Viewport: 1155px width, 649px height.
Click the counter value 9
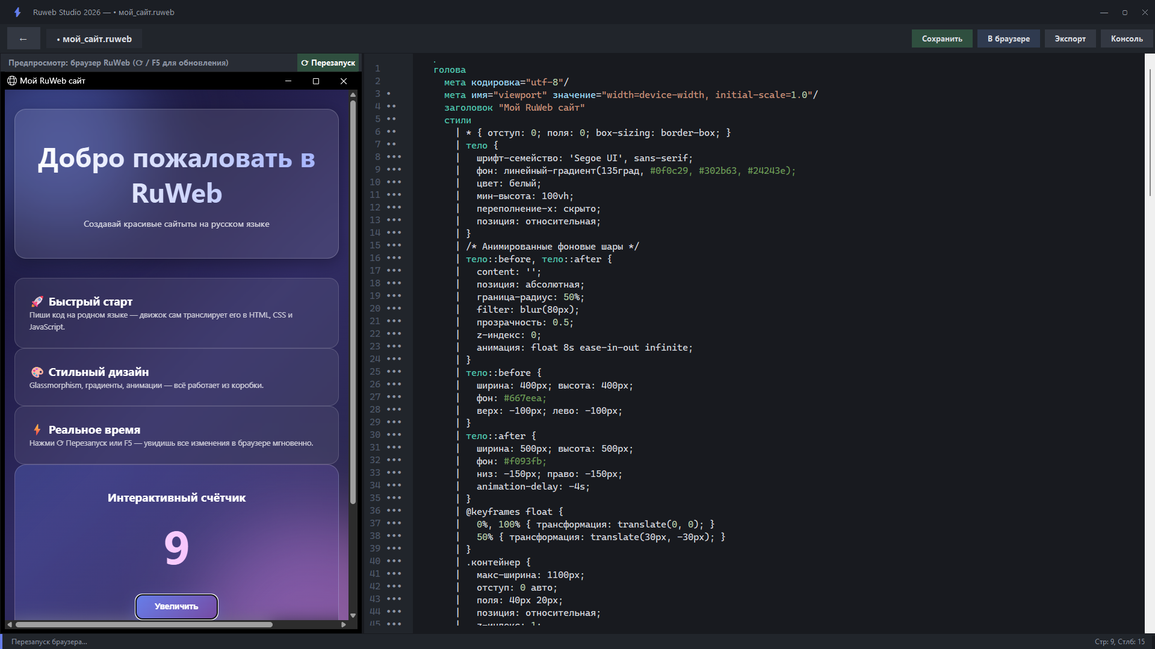pos(176,547)
